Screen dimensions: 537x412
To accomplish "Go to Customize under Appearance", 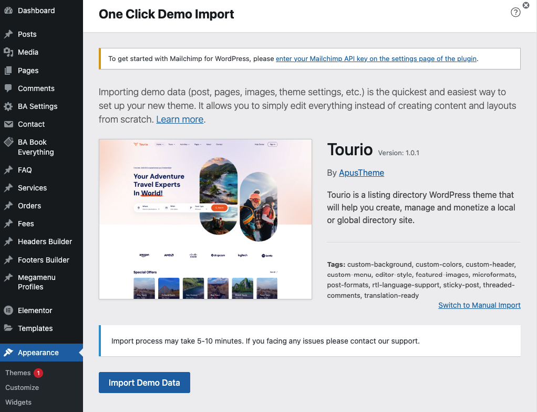I will pos(22,387).
